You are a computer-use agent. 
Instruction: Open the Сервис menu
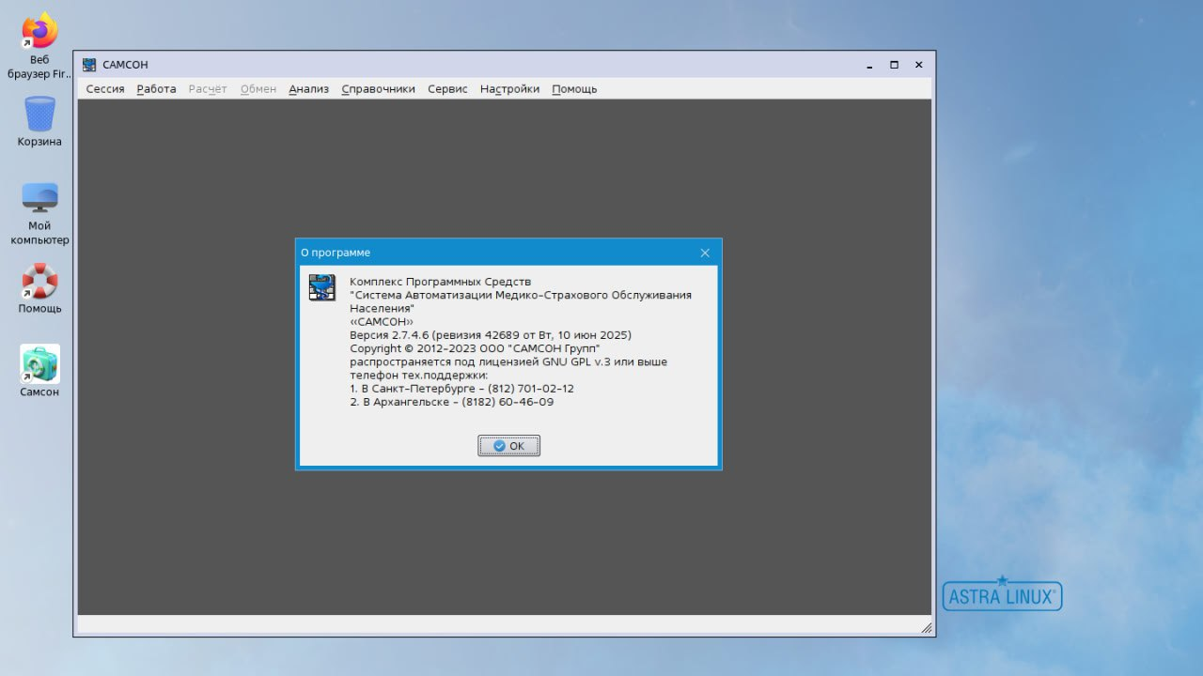[447, 89]
